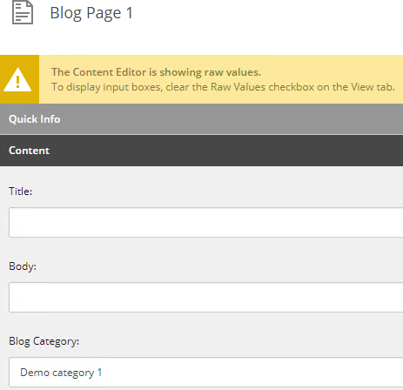Viewport: 403px width, 390px height.
Task: Click the "Blog Category:" field label
Action: pyautogui.click(x=44, y=341)
